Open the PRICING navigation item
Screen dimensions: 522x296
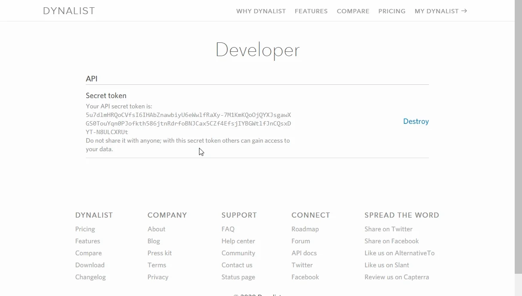point(392,11)
